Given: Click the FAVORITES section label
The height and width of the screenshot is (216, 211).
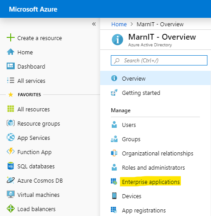Looking at the screenshot, I should (x=29, y=94).
